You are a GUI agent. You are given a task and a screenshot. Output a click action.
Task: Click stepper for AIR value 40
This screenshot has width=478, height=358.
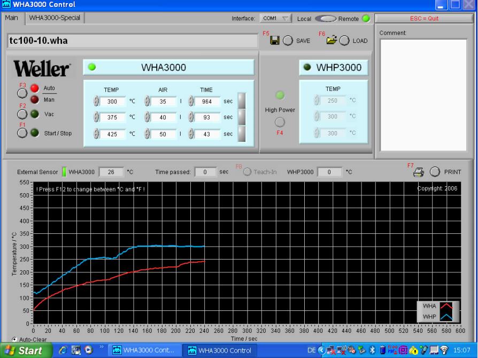click(x=147, y=117)
